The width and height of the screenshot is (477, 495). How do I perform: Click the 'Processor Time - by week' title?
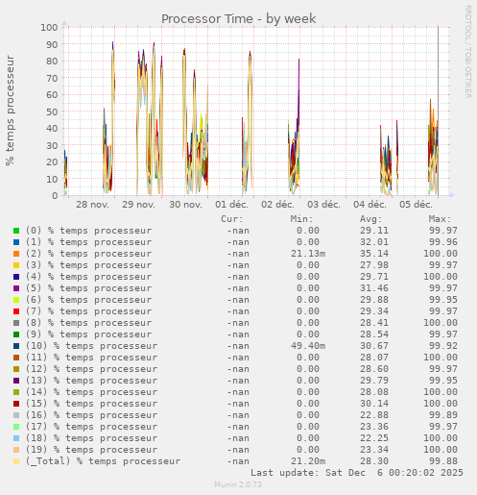pos(238,19)
